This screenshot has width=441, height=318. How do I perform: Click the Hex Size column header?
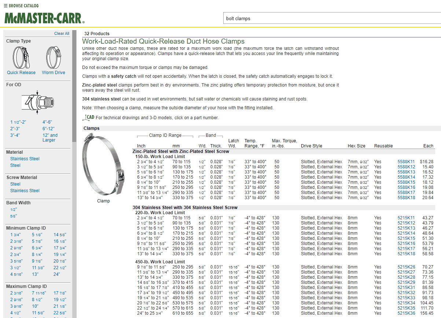(x=356, y=146)
